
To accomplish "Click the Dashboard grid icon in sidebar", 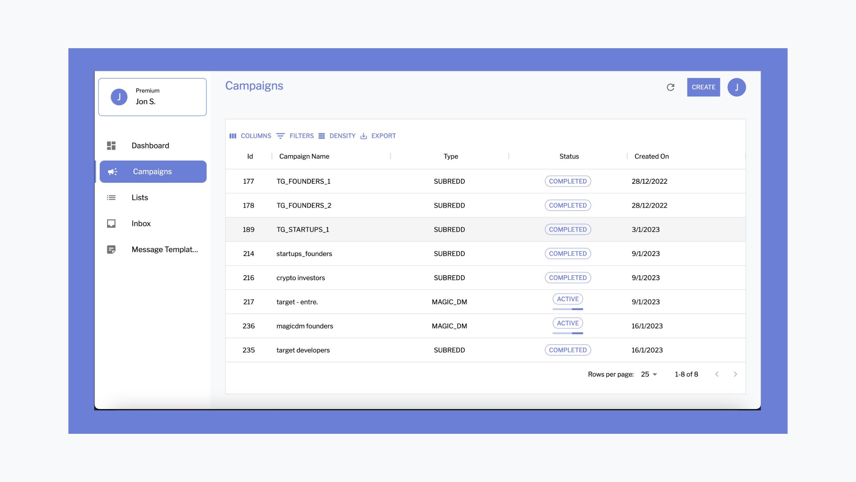I will (x=111, y=146).
